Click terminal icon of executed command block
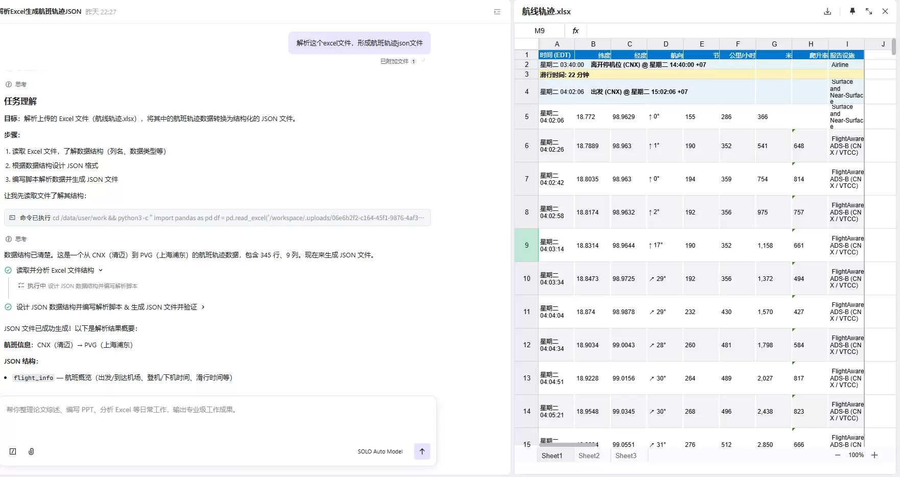Screen dimensions: 900x477 12,218
